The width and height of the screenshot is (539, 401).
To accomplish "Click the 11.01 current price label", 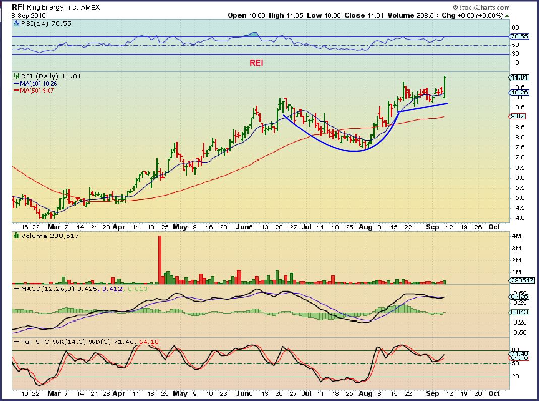I will pyautogui.click(x=519, y=77).
